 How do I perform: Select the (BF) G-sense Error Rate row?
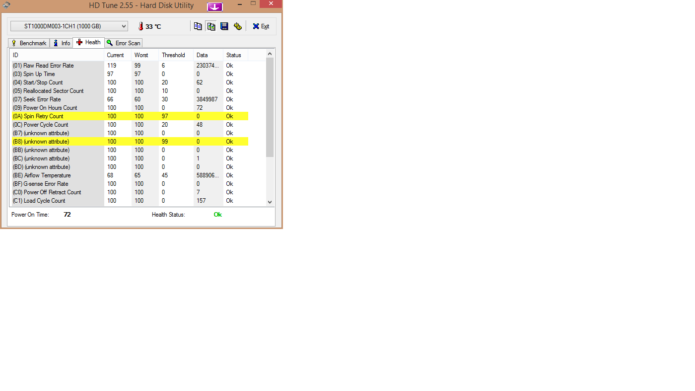(x=129, y=184)
